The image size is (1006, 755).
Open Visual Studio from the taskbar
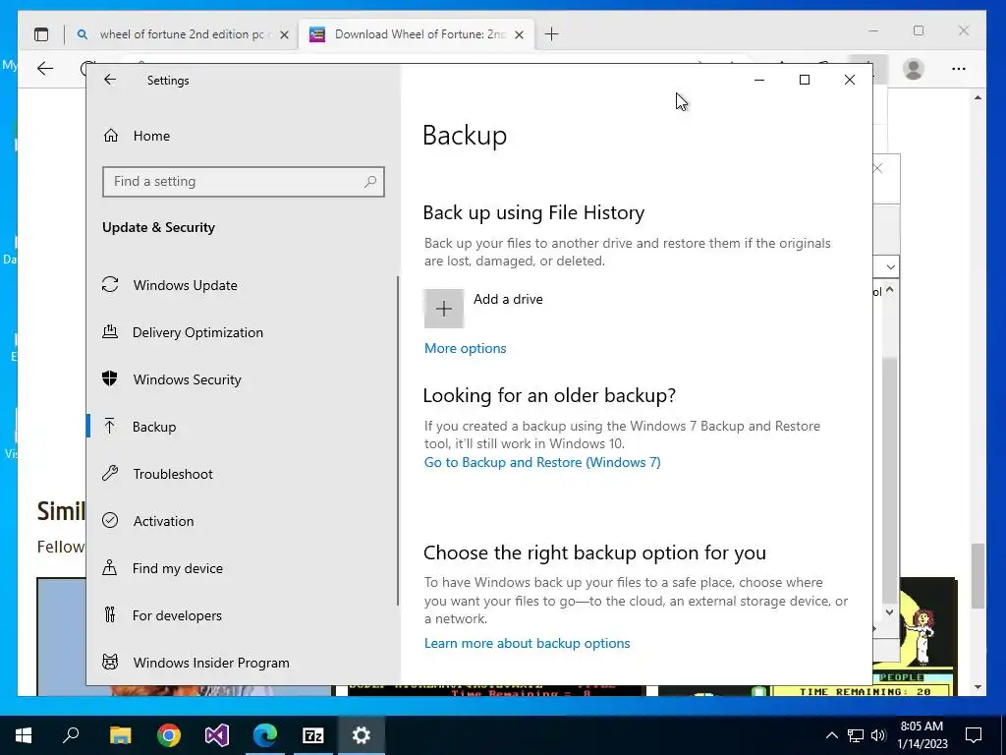coord(217,735)
